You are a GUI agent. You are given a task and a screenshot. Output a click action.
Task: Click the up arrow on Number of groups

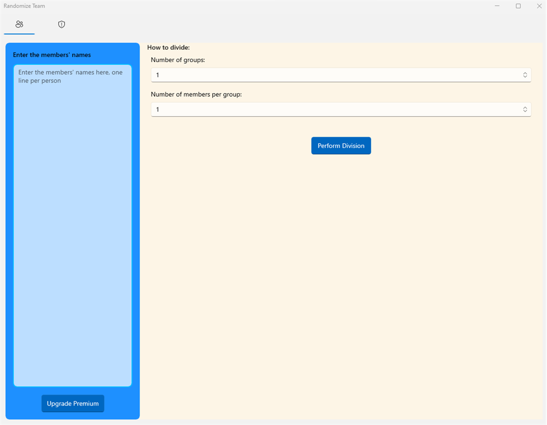click(x=525, y=73)
